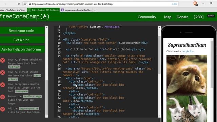This screenshot has height=122, width=217.
Task: Click the cat photos link in preview
Action: coord(188,51)
